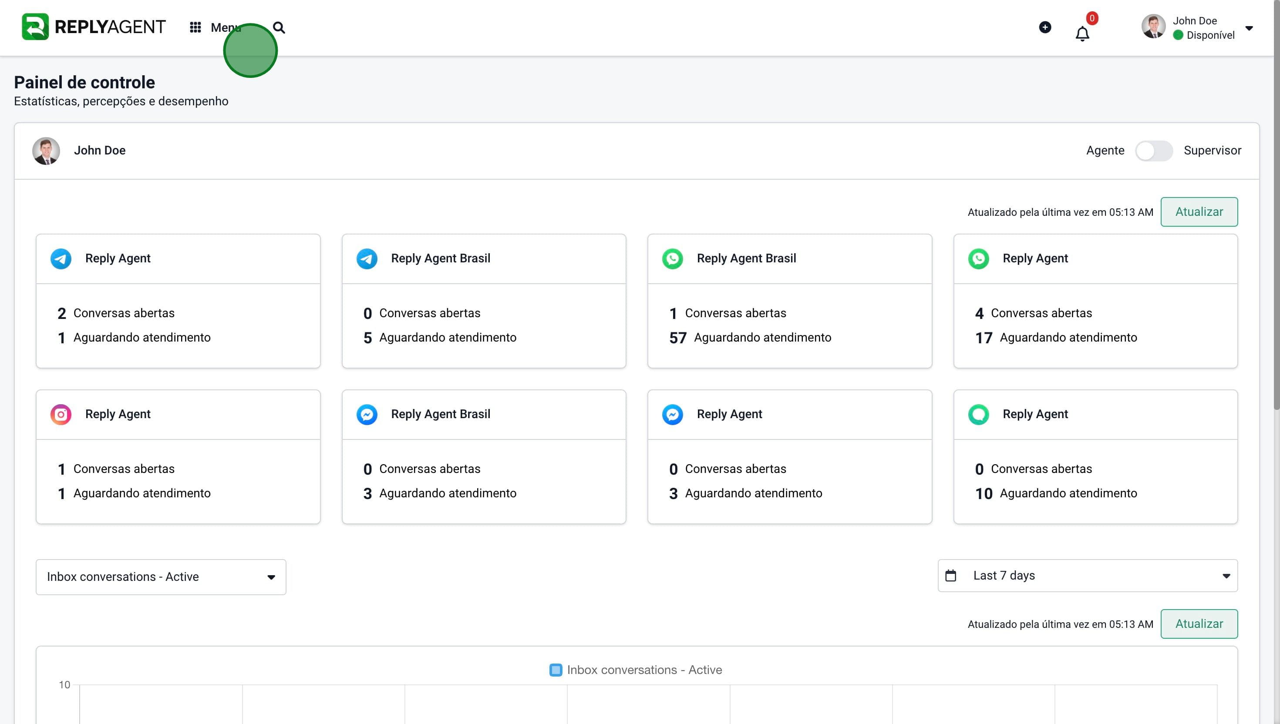Image resolution: width=1280 pixels, height=724 pixels.
Task: Click top Atualizar button above inbox cards
Action: (1199, 212)
